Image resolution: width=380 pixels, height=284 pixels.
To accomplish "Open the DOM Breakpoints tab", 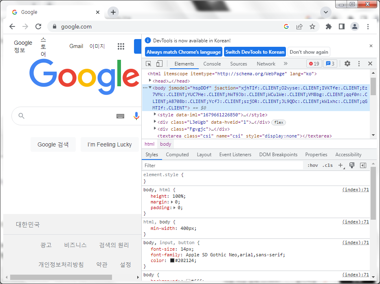I will coord(278,155).
